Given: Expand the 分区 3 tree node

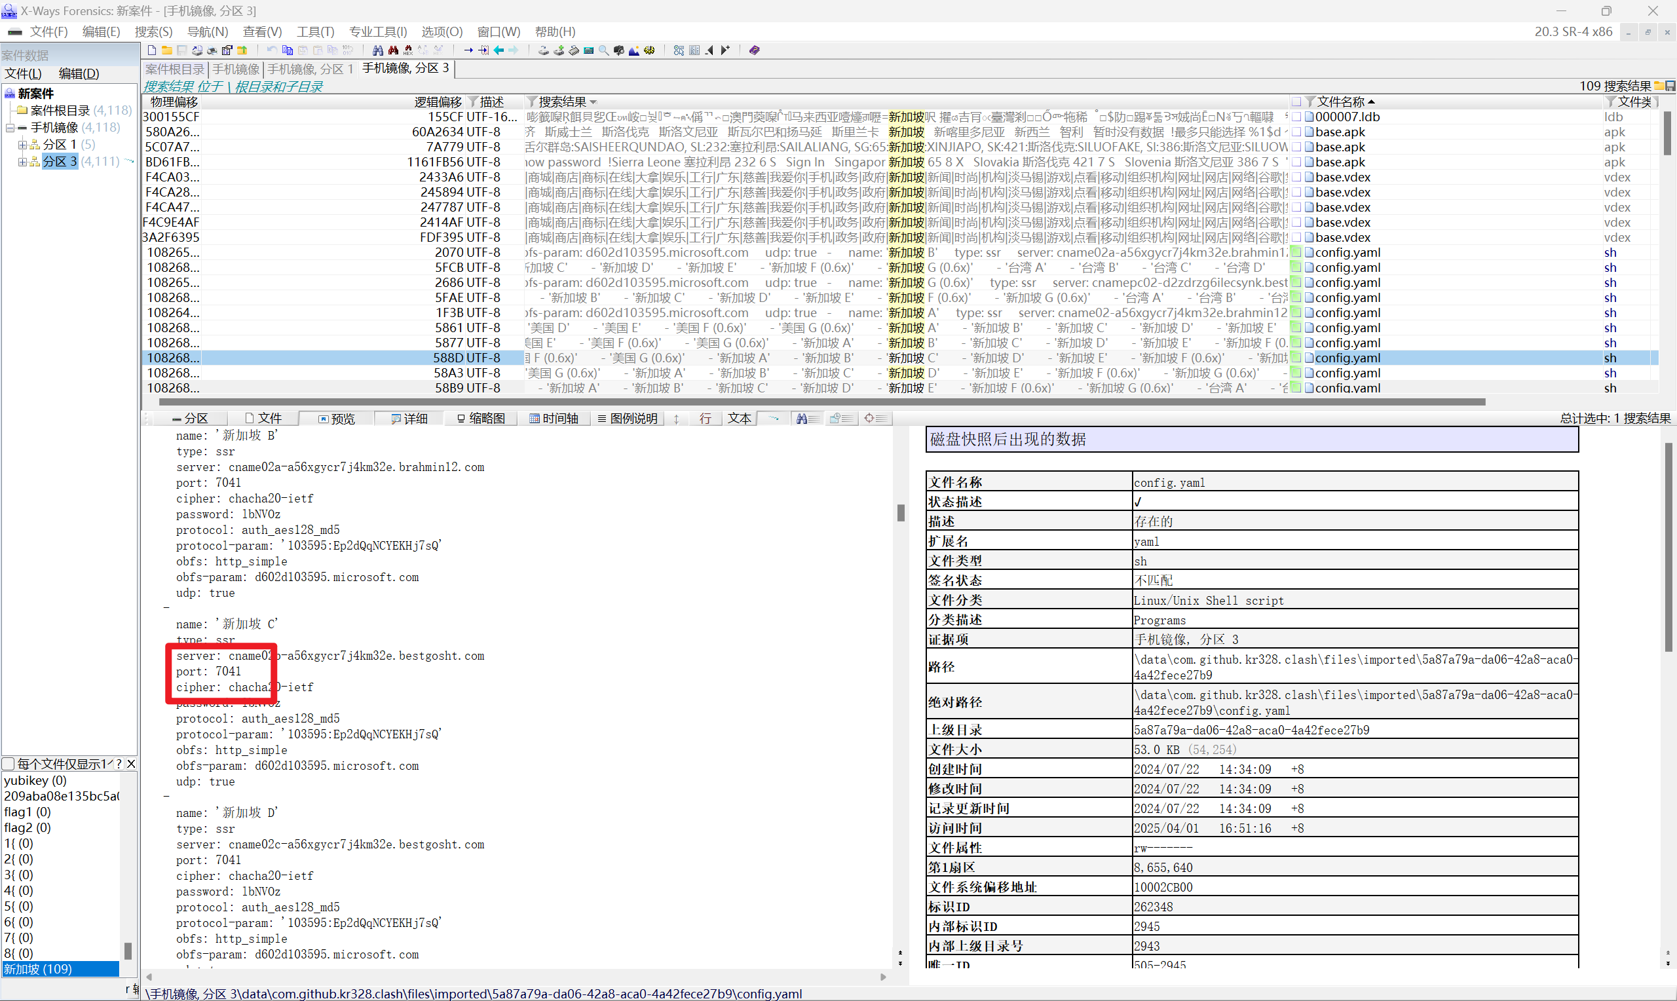Looking at the screenshot, I should tap(22, 161).
